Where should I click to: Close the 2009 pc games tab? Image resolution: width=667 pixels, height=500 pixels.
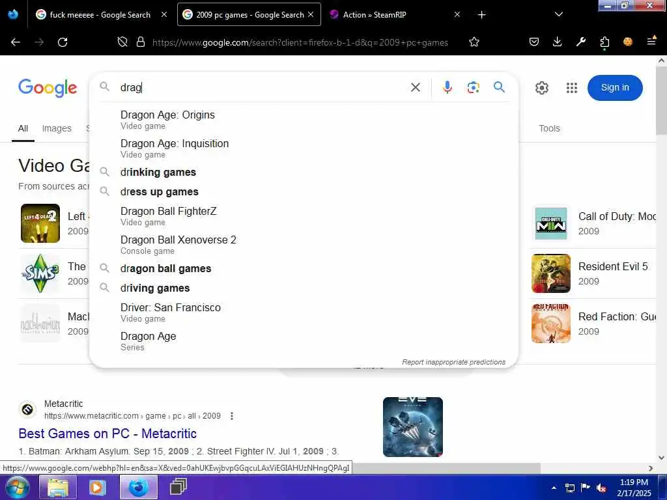coord(311,14)
